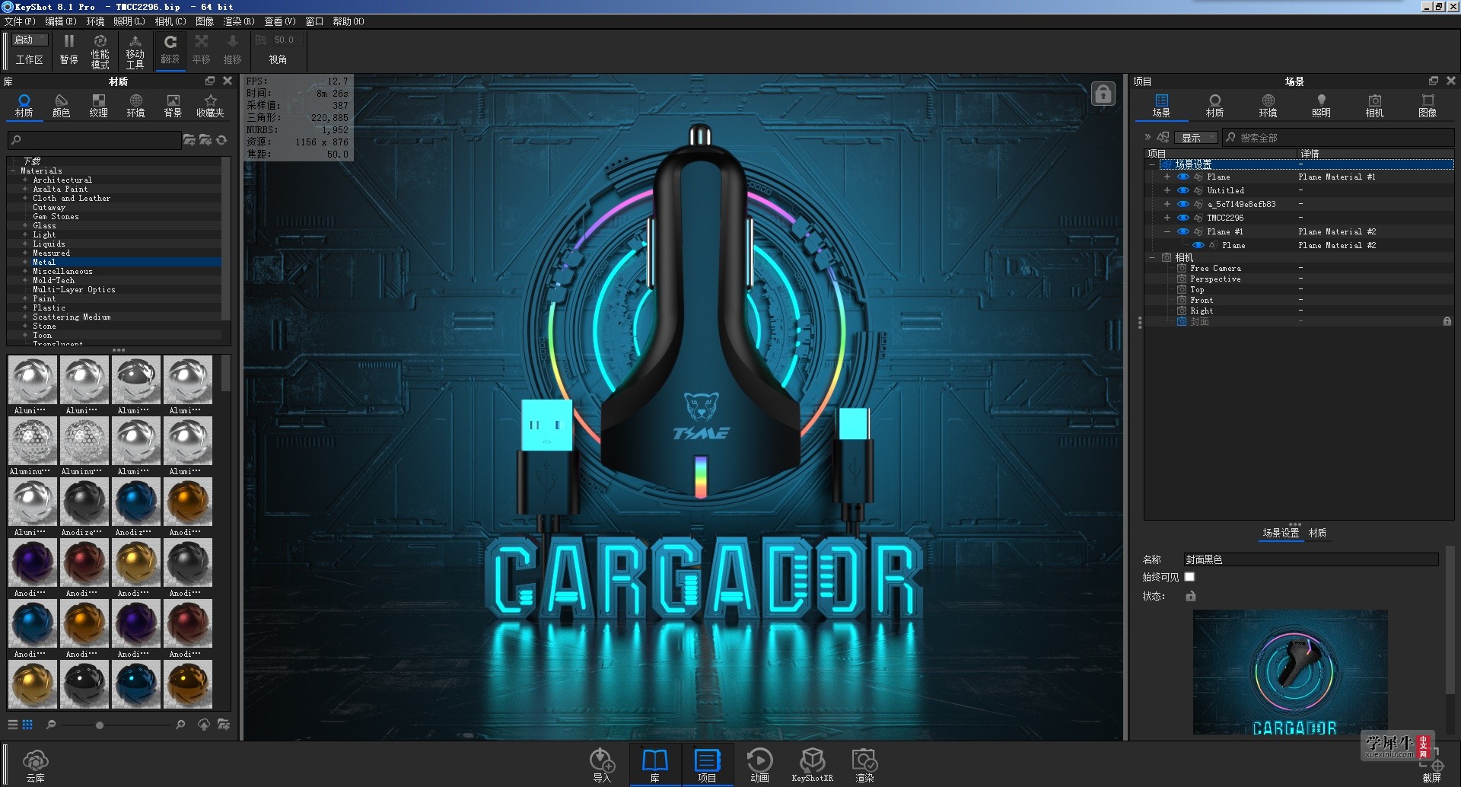Click the 导入 import button in bottom bar
The width and height of the screenshot is (1461, 787).
(x=602, y=765)
